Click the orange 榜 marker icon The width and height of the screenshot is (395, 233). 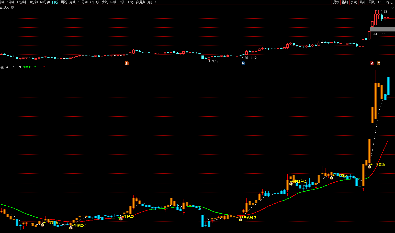pos(379,63)
